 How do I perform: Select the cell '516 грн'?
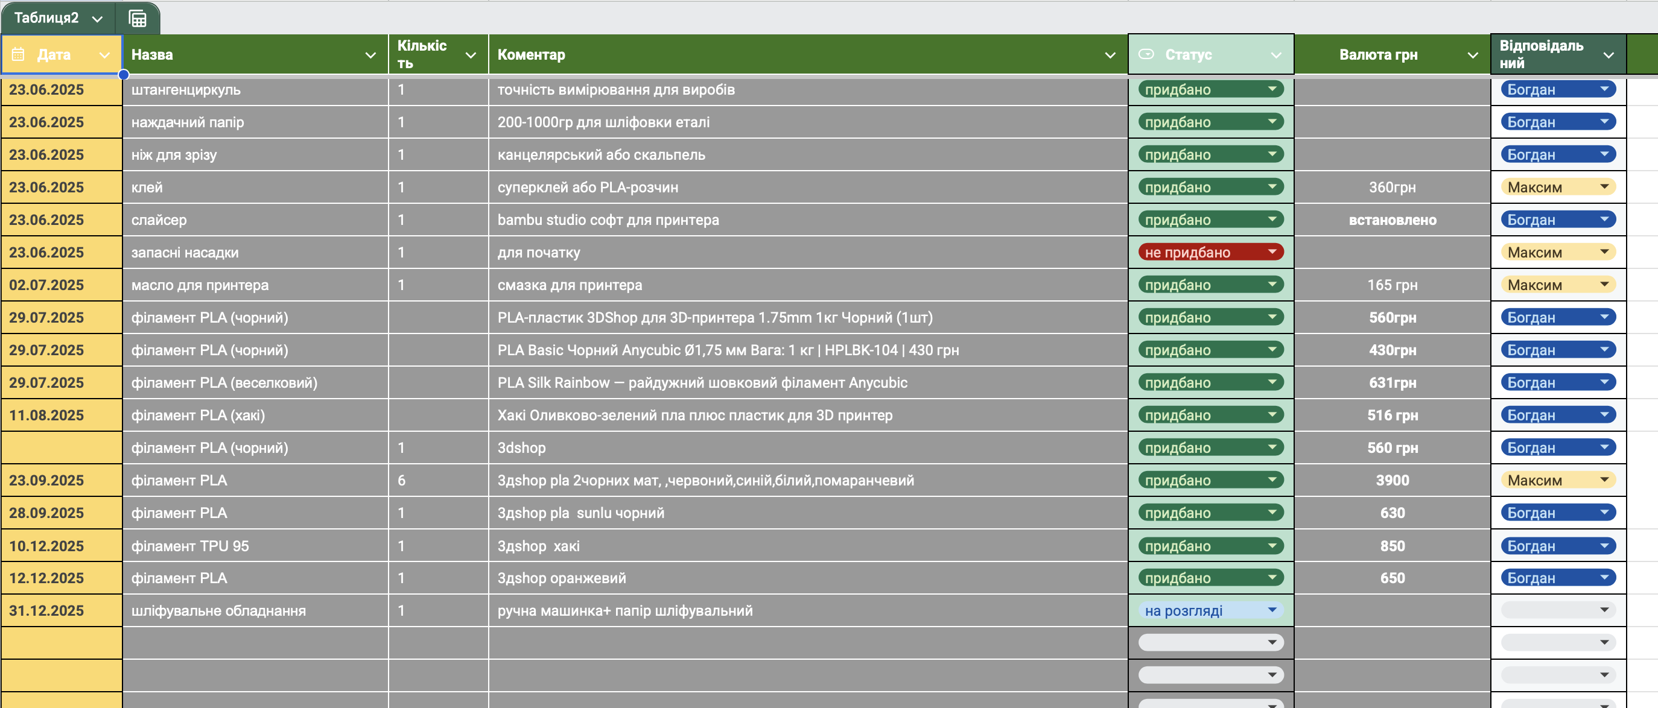click(x=1392, y=416)
